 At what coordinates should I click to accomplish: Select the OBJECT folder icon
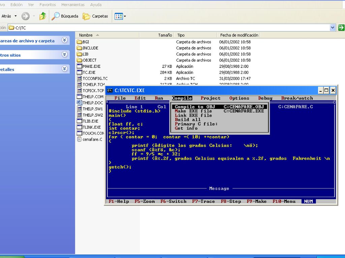[x=79, y=60]
